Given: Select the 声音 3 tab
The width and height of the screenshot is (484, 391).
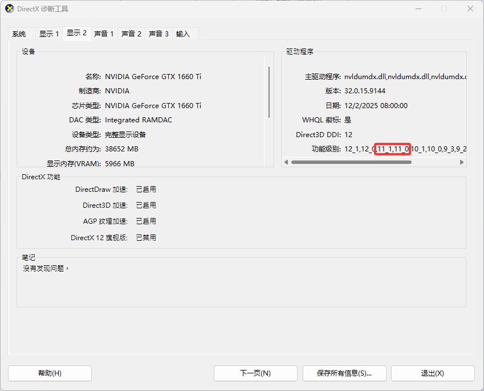Looking at the screenshot, I should pos(158,34).
